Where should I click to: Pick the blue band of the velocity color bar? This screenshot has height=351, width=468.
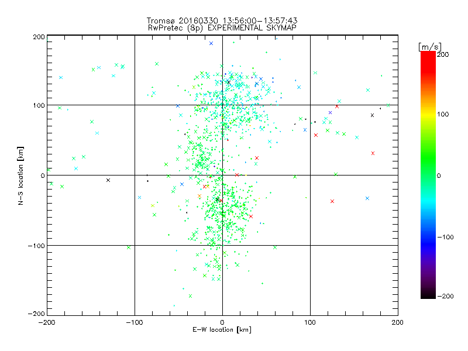tap(428, 243)
